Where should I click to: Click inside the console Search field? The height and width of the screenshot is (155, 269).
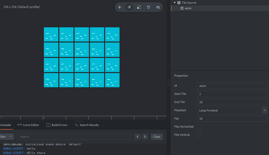pyautogui.click(x=74, y=136)
